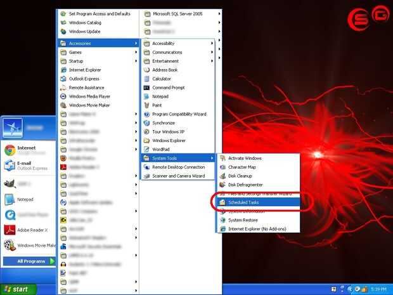Click the user account picture
The height and width of the screenshot is (295, 393).
(13, 128)
